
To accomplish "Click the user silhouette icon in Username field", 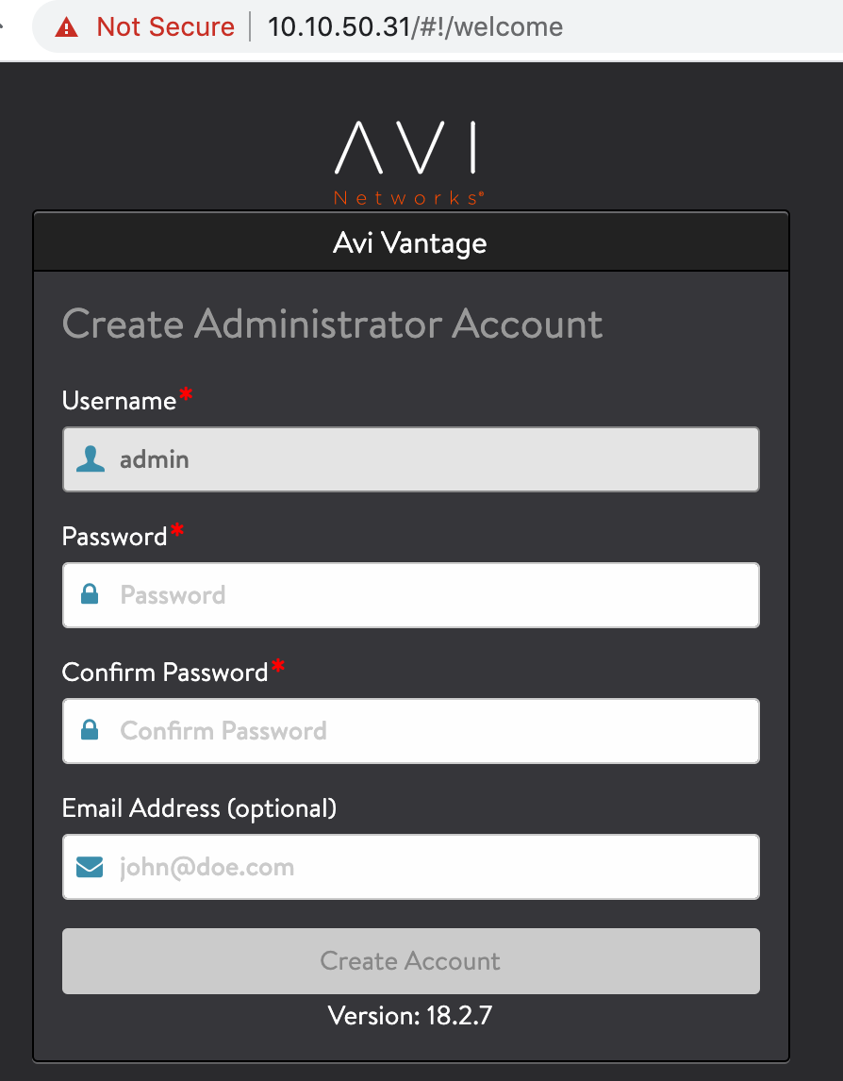I will click(91, 459).
